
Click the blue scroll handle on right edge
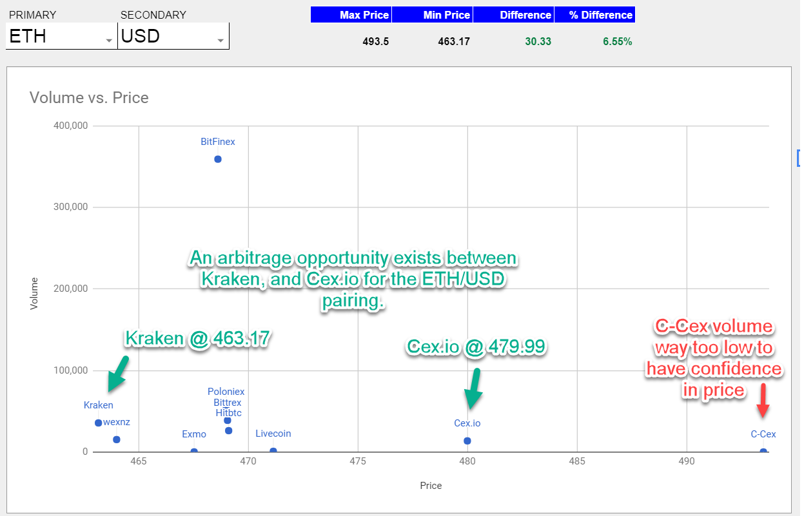point(799,158)
